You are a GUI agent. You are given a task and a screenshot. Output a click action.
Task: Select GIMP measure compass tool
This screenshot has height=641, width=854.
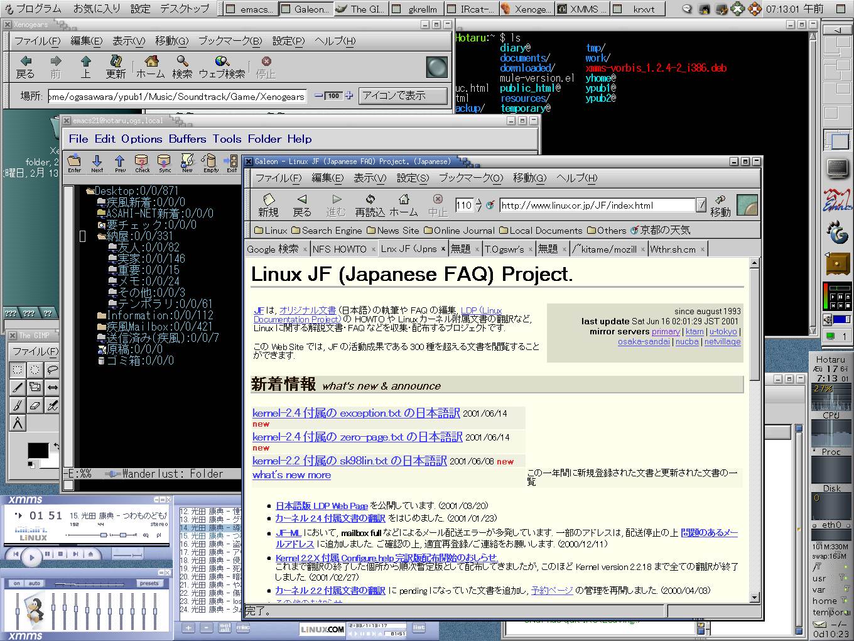click(x=18, y=424)
